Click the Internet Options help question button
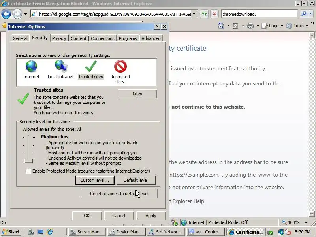The height and width of the screenshot is (237, 316). pyautogui.click(x=157, y=27)
